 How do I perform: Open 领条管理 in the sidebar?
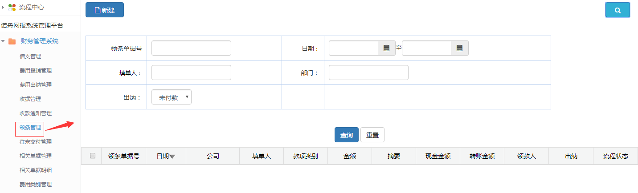(30, 127)
